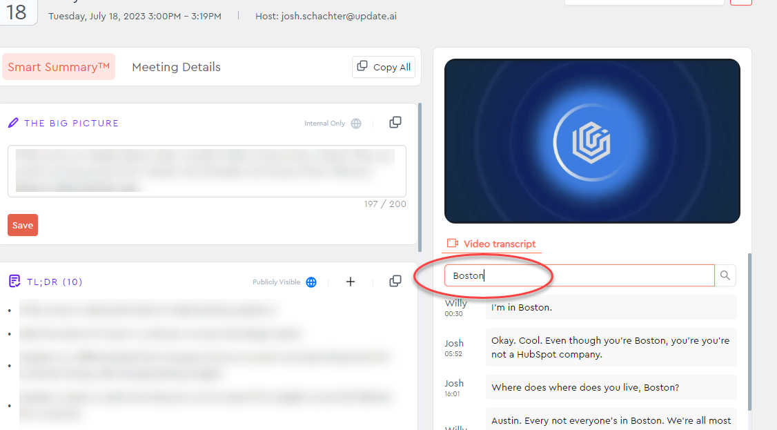Add a new TL;DR item
Screen dimensions: 777x430
tap(351, 282)
